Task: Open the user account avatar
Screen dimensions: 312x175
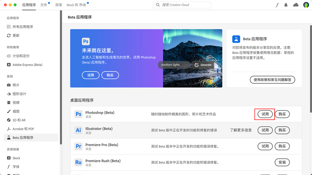Action: (x=306, y=5)
